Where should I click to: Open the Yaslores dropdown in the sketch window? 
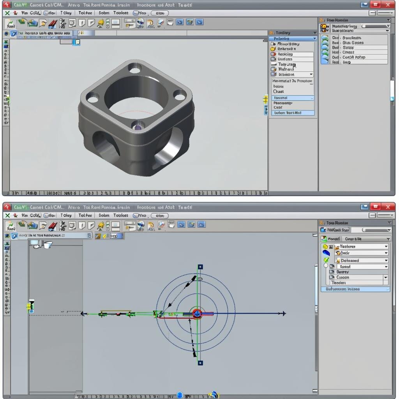pyautogui.click(x=362, y=246)
